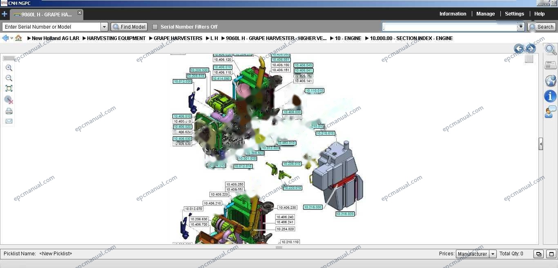This screenshot has height=268, width=558.
Task: Go to GRAPE HARVESTERS breadcrumb
Action: [x=178, y=38]
